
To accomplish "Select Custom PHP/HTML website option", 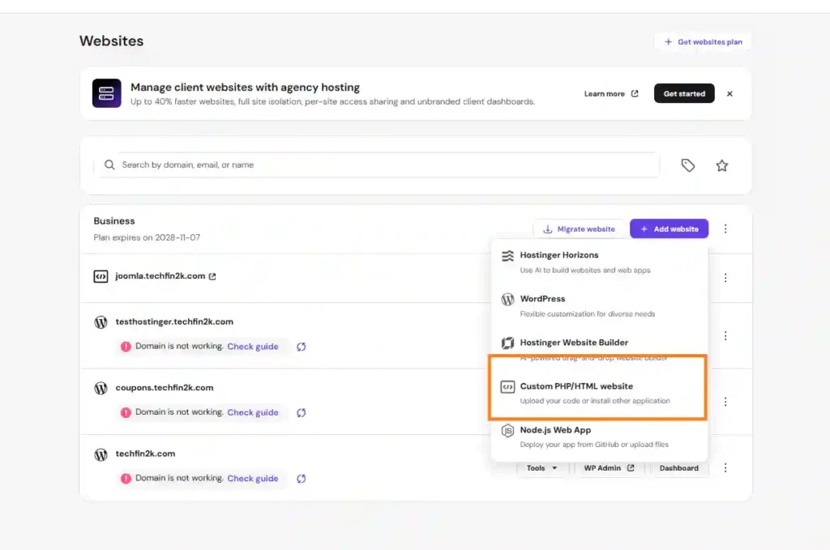I will [x=599, y=393].
